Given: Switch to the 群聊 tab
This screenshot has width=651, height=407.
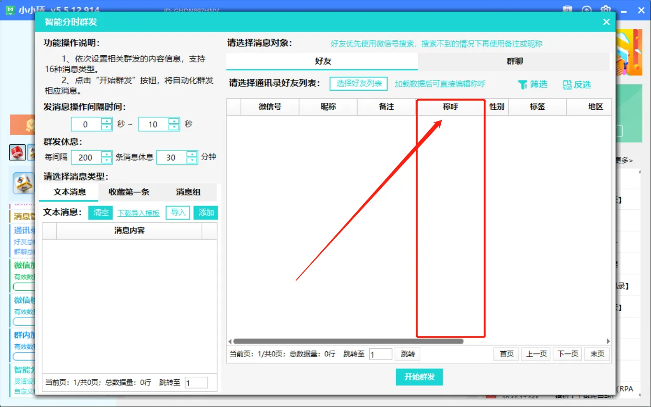Looking at the screenshot, I should coord(514,61).
